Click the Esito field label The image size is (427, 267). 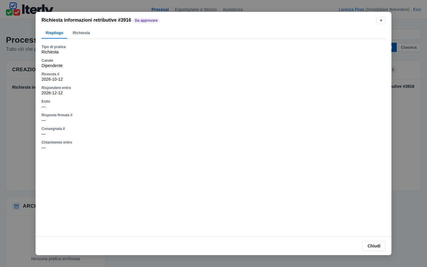[x=46, y=101]
